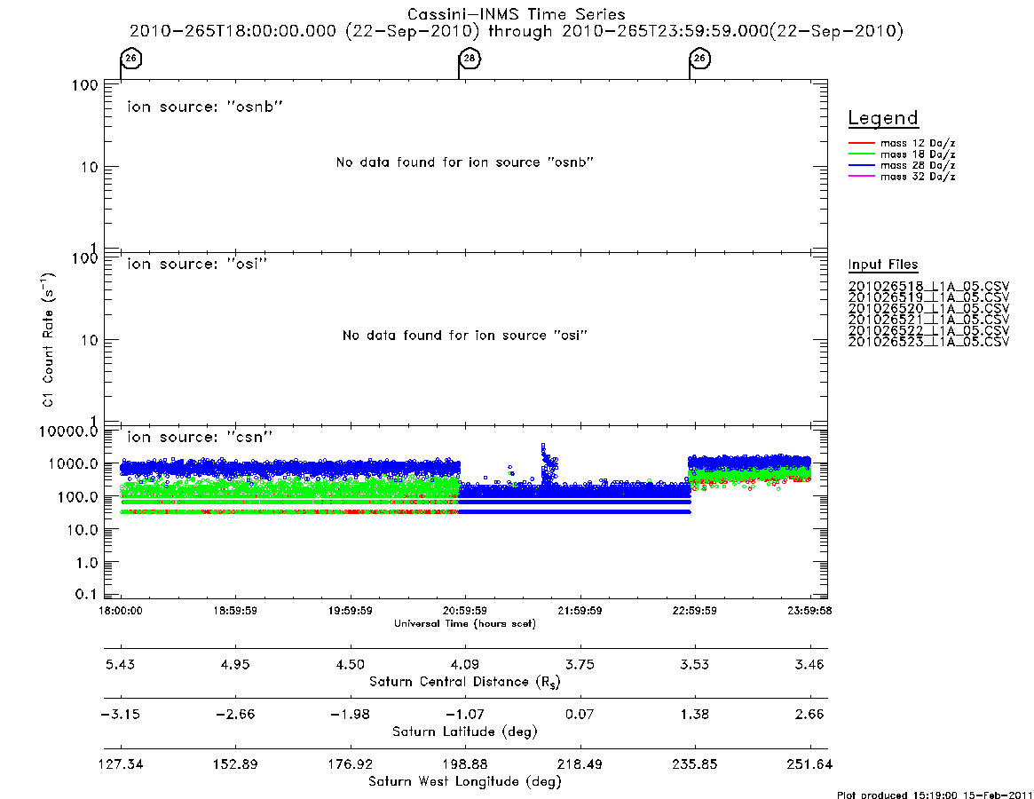Viewport: 1034px width, 799px height.
Task: Select file 201026521_L1A_05.CSV
Action: [928, 320]
